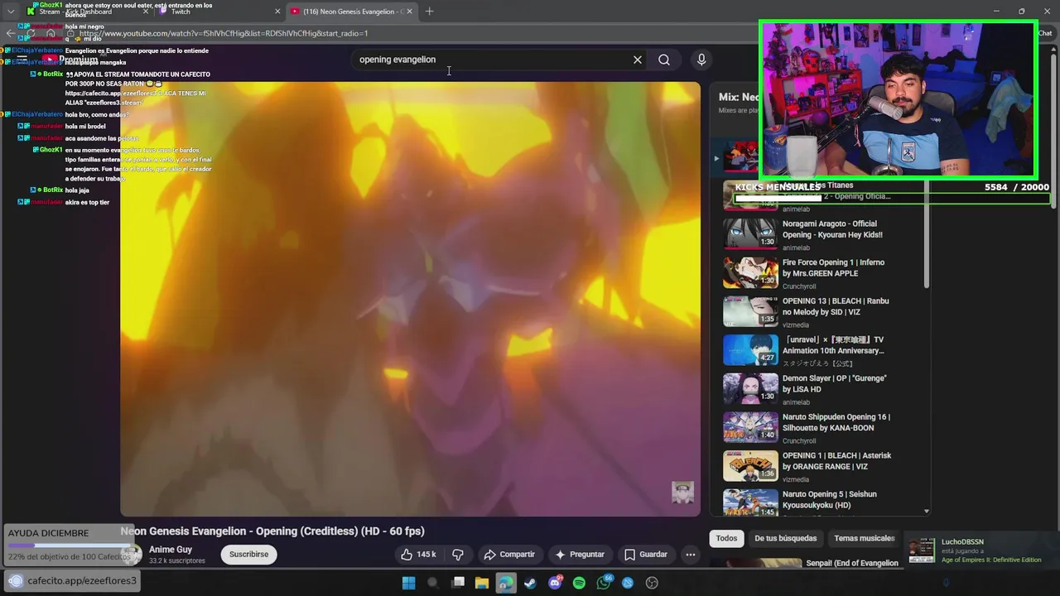
Task: Go back in browser history
Action: coord(10,33)
